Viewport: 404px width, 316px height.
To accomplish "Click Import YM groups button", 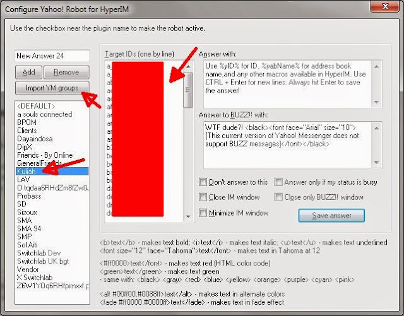I will tap(52, 88).
